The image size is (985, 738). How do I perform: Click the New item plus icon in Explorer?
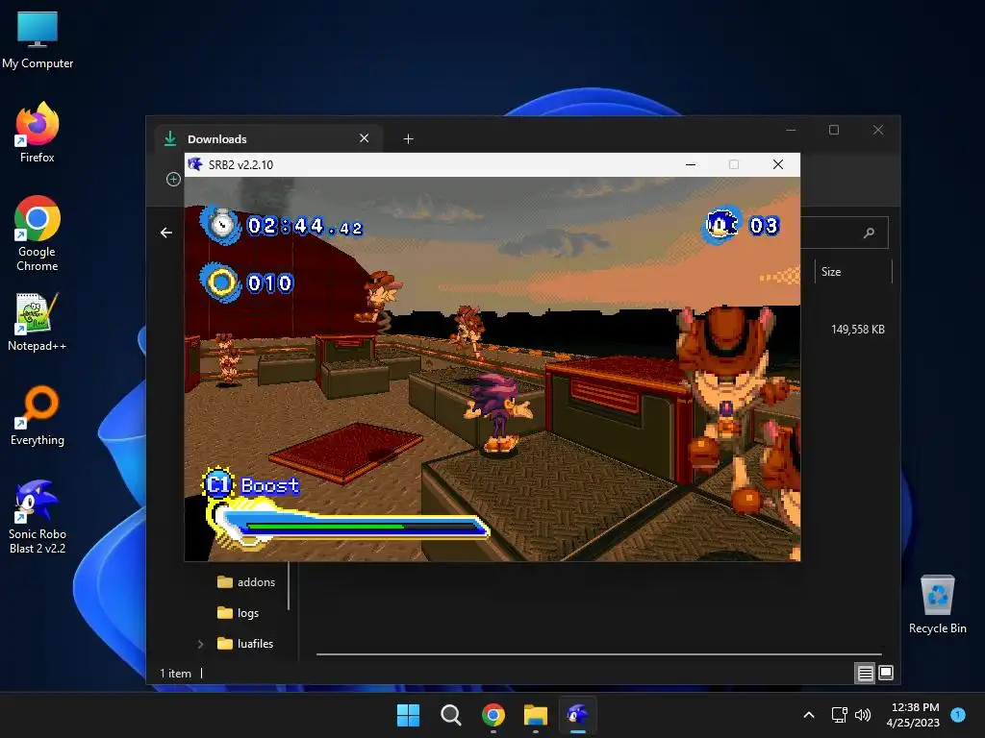click(173, 180)
